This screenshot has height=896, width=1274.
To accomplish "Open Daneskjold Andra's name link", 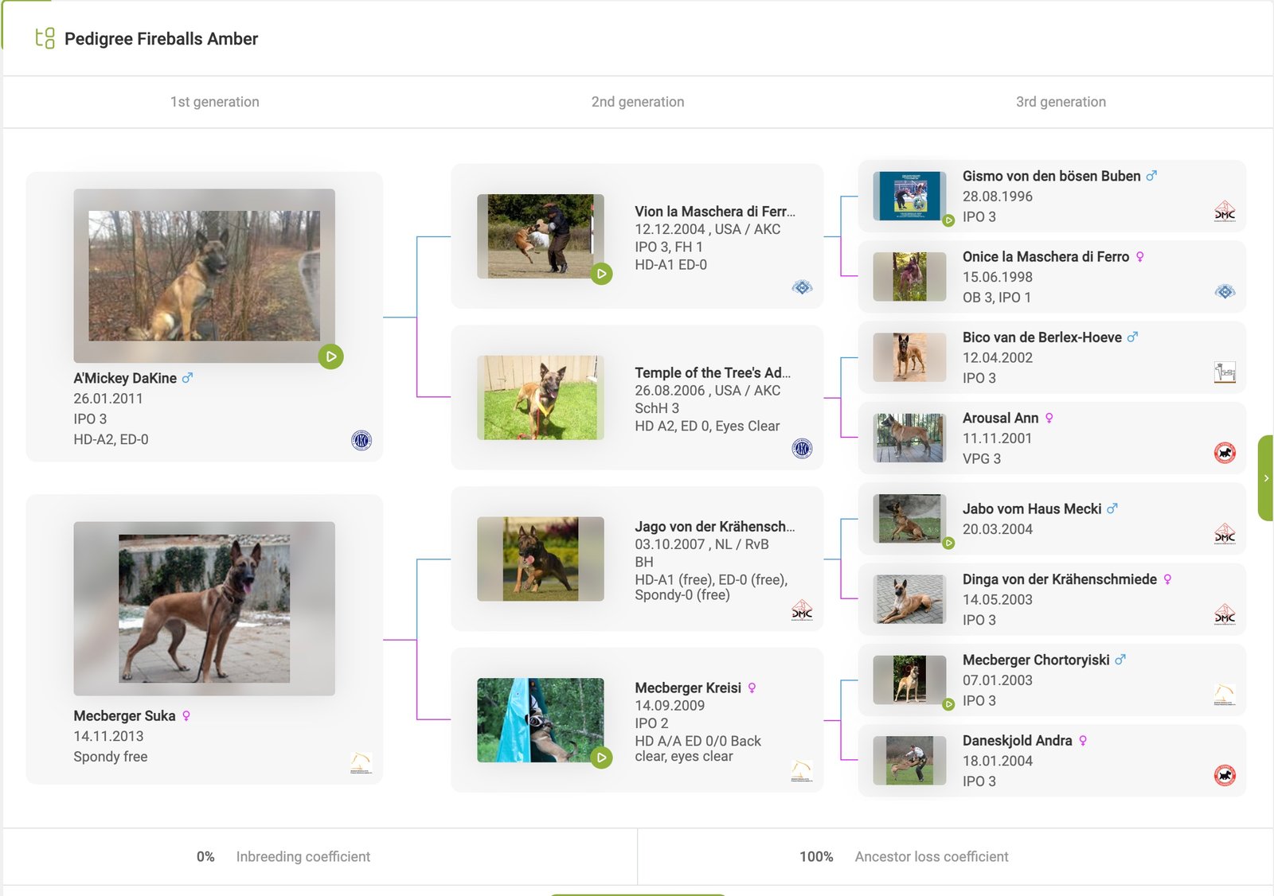I will (1017, 741).
